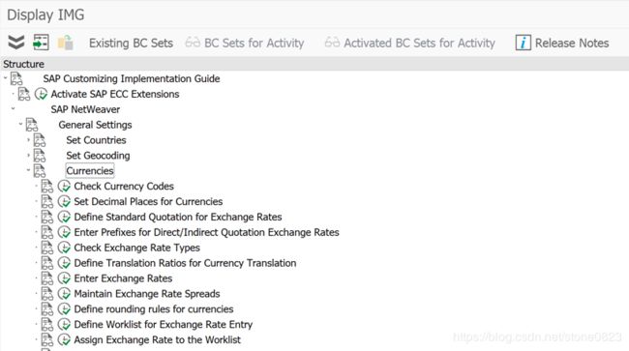This screenshot has width=629, height=351.
Task: Run the Enter Exchange Rates execute icon
Action: (64, 278)
